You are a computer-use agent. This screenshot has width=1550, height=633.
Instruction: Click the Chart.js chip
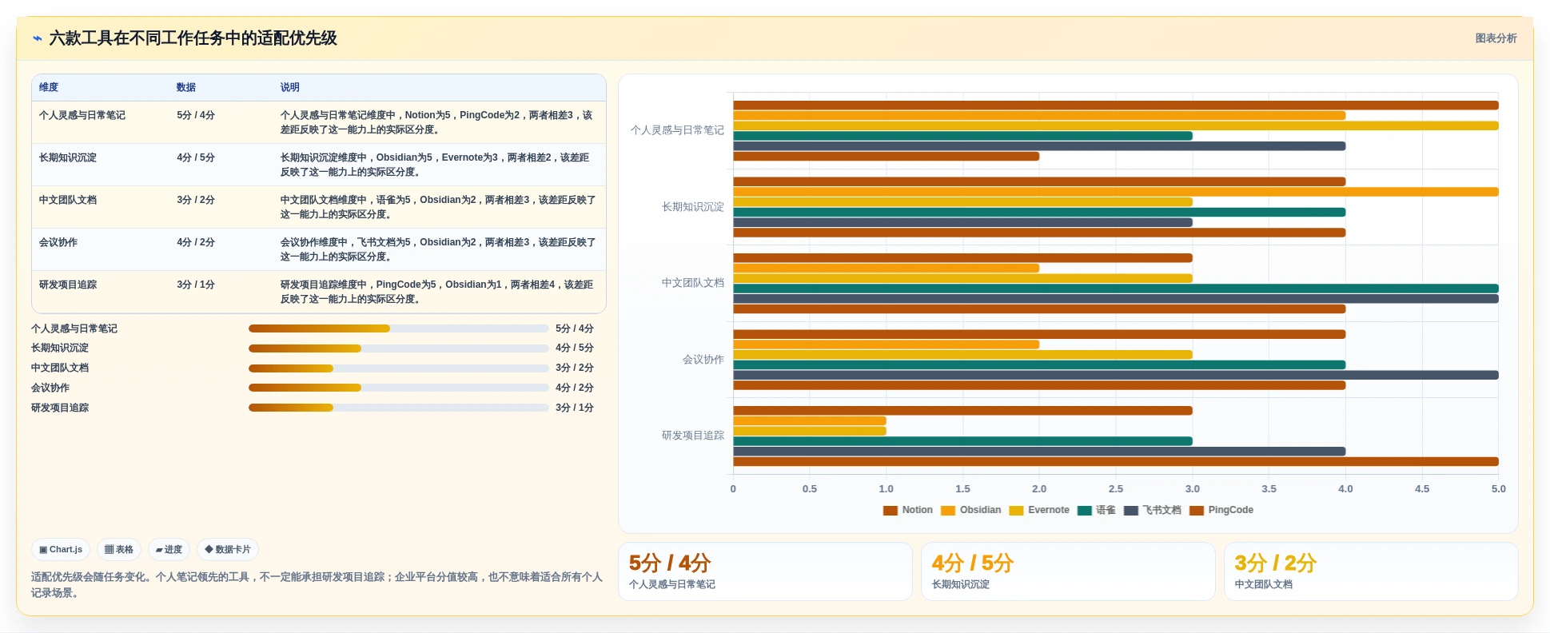[x=61, y=550]
